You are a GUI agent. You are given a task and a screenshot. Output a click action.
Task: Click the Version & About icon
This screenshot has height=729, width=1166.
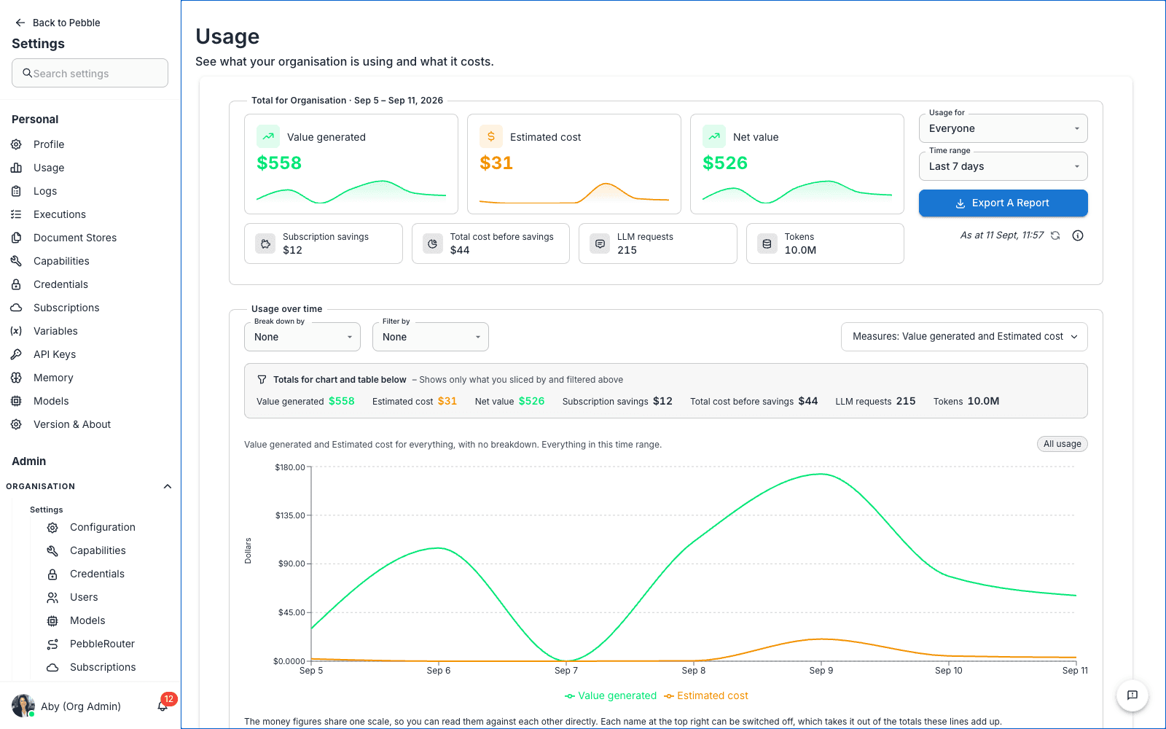pyautogui.click(x=16, y=424)
